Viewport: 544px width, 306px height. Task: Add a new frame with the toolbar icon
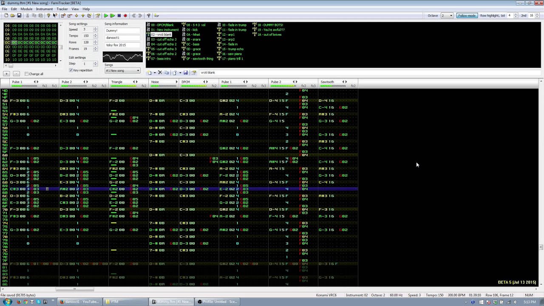63,15
